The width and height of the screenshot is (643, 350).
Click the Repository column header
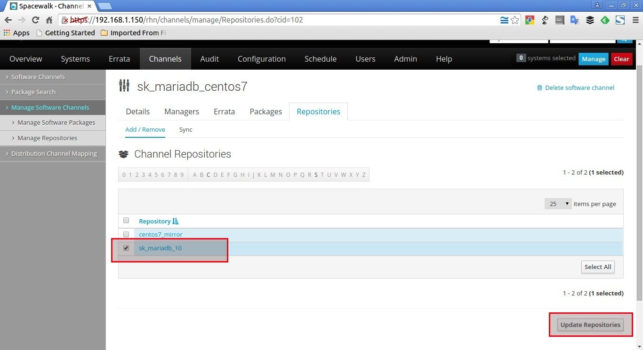click(155, 221)
